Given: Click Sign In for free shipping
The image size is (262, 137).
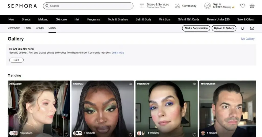Looking at the screenshot, I should coord(224,6).
